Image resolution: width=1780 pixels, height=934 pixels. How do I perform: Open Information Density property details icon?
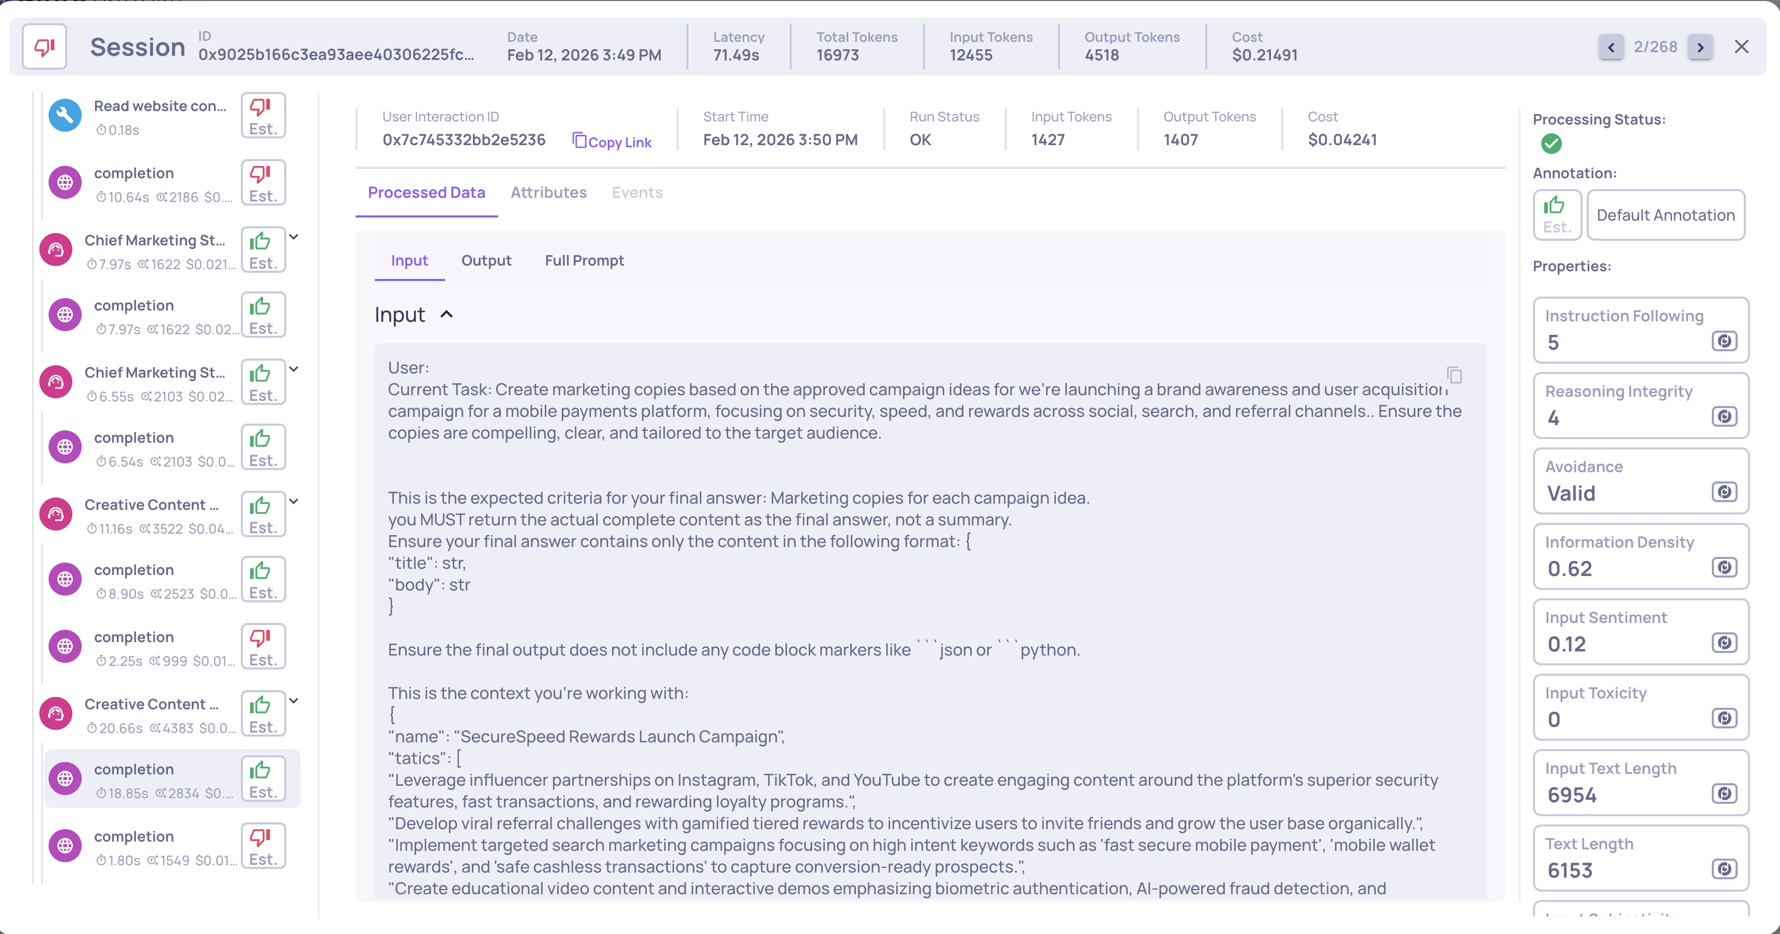[x=1724, y=567]
